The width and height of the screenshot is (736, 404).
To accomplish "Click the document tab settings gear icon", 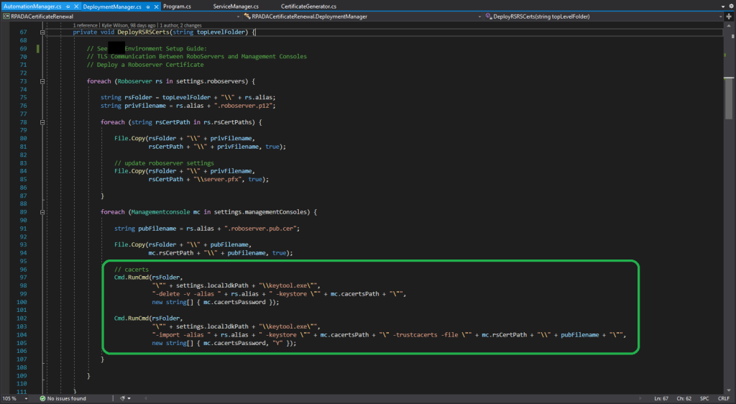I will (x=730, y=6).
